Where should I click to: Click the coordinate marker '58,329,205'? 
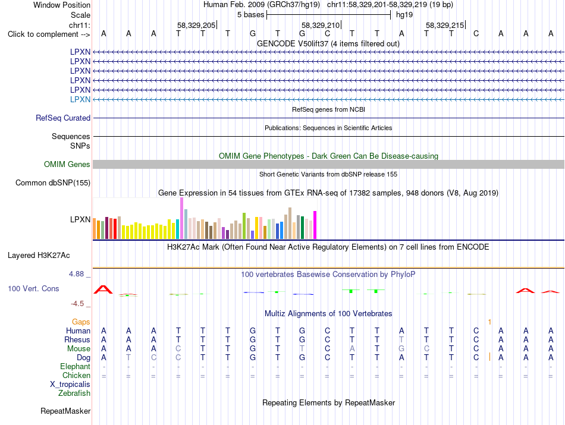pyautogui.click(x=196, y=25)
